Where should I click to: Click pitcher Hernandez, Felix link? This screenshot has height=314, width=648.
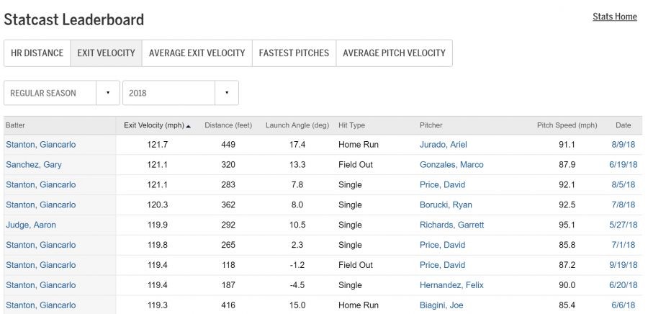pyautogui.click(x=451, y=286)
